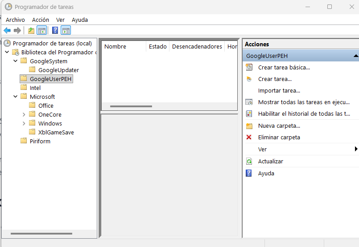Click the red X Eliminar carpeta icon
This screenshot has height=247, width=359.
(249, 137)
